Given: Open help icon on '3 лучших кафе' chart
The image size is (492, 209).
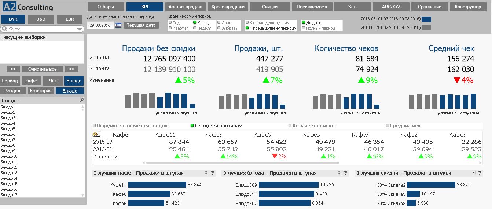Looking at the screenshot, I should point(213,173).
